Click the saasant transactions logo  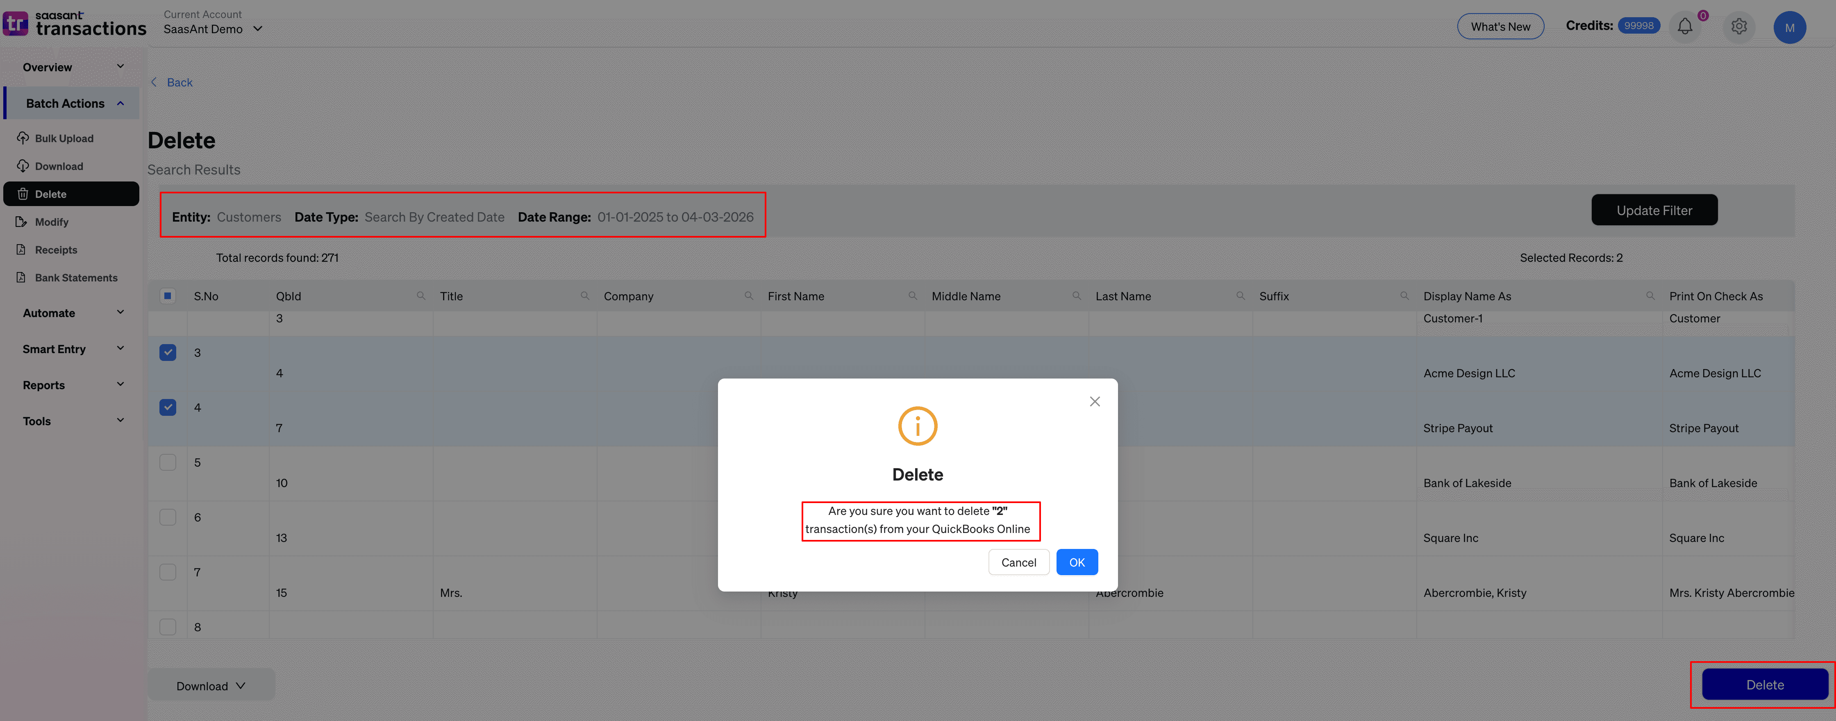pos(74,23)
